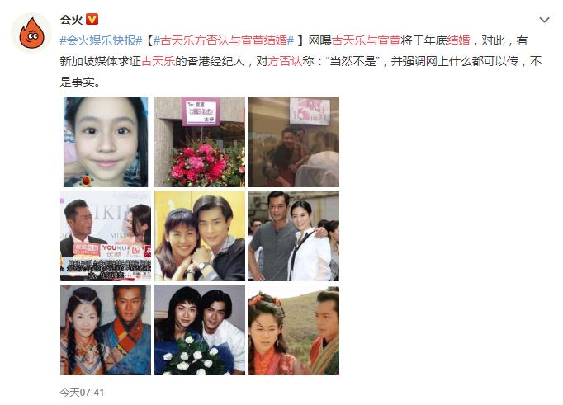Open hashtag #古天乐方否认与宣萱结婚#
Viewport: 563px width, 405px height.
pos(224,40)
